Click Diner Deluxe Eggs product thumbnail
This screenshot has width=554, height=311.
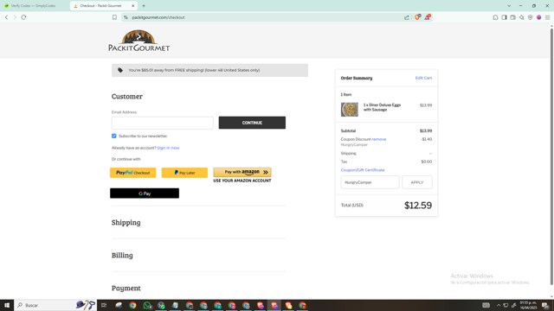pos(350,110)
